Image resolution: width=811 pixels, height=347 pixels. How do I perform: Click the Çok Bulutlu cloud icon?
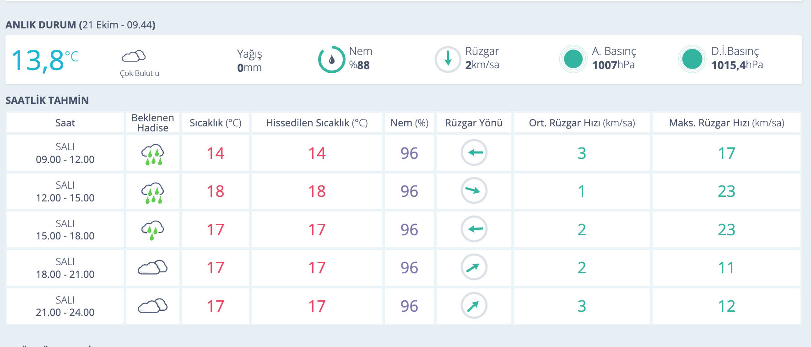click(134, 56)
